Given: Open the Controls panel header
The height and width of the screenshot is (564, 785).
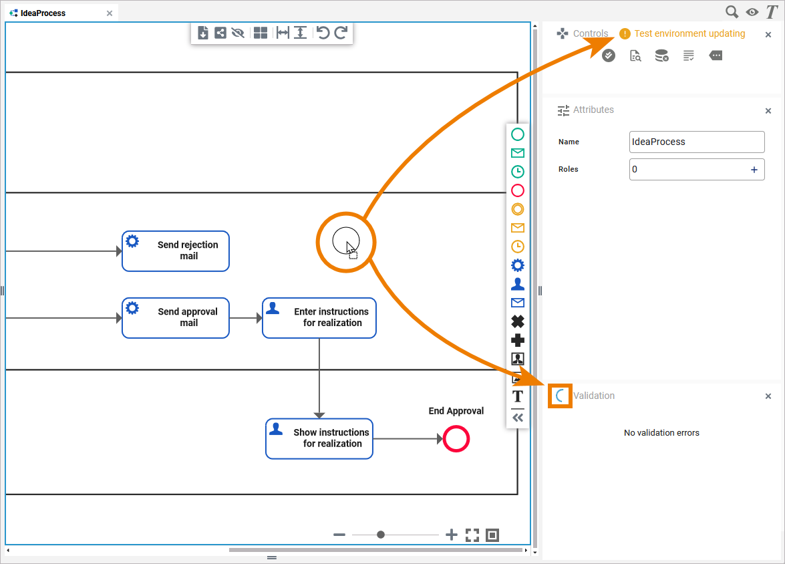Looking at the screenshot, I should click(x=590, y=33).
